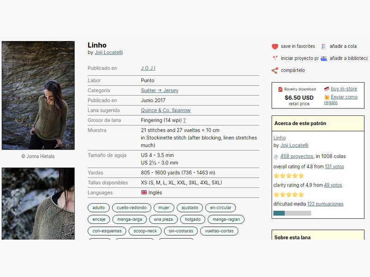Click the buy in-store card icon

point(327,89)
